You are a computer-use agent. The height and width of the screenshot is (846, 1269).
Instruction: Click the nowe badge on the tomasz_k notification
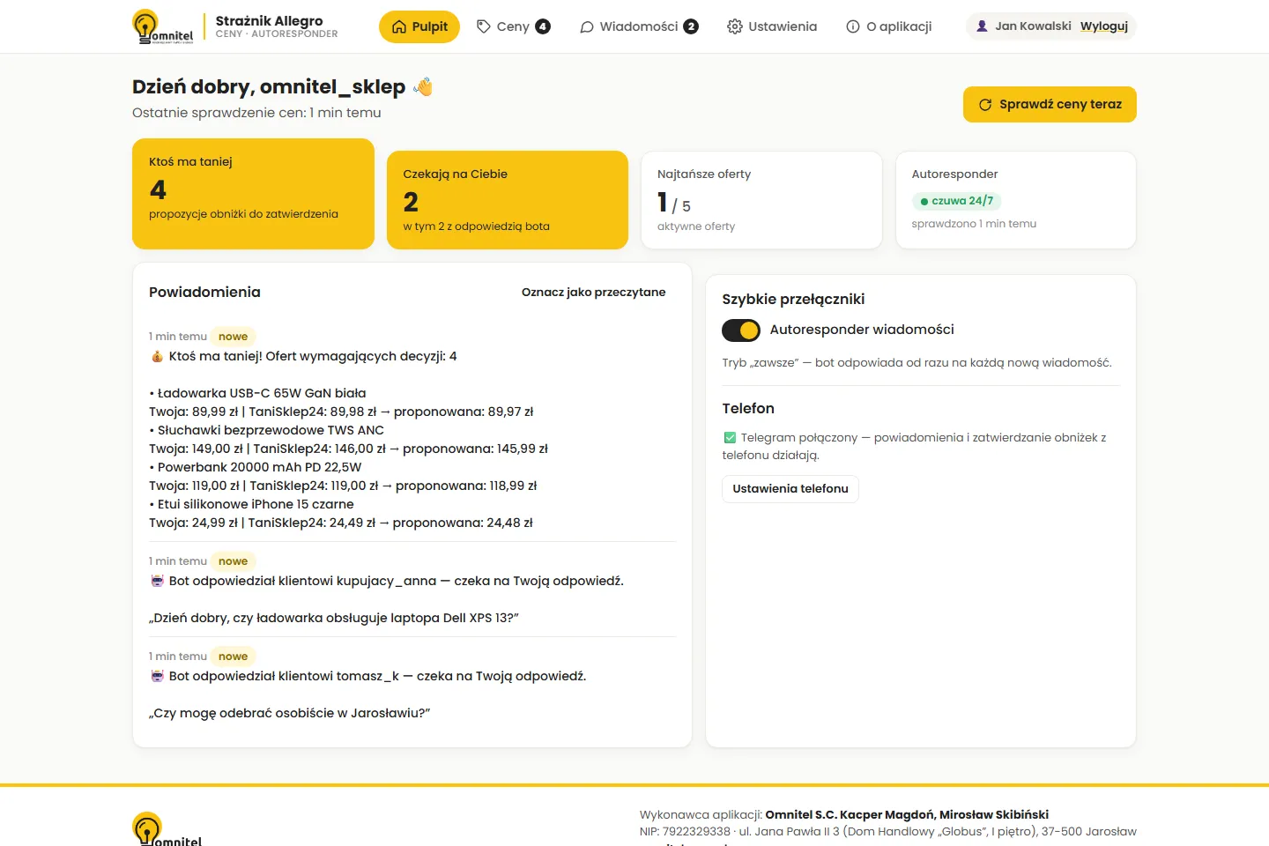coord(234,657)
